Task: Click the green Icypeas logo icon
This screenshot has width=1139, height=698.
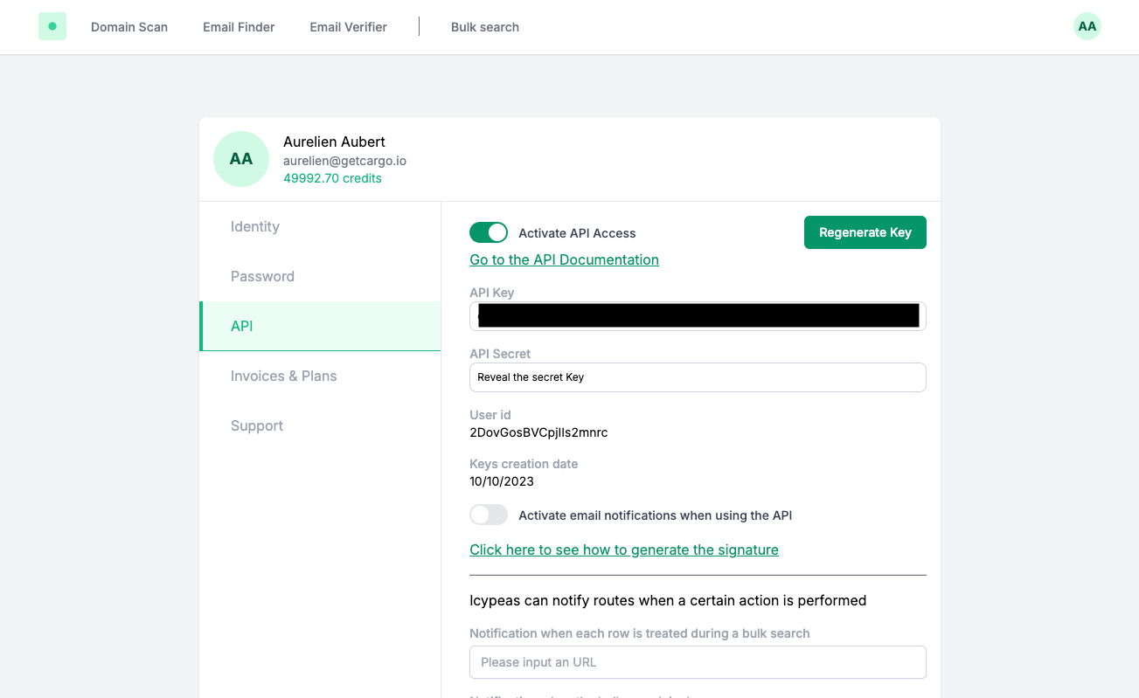Action: pyautogui.click(x=52, y=26)
